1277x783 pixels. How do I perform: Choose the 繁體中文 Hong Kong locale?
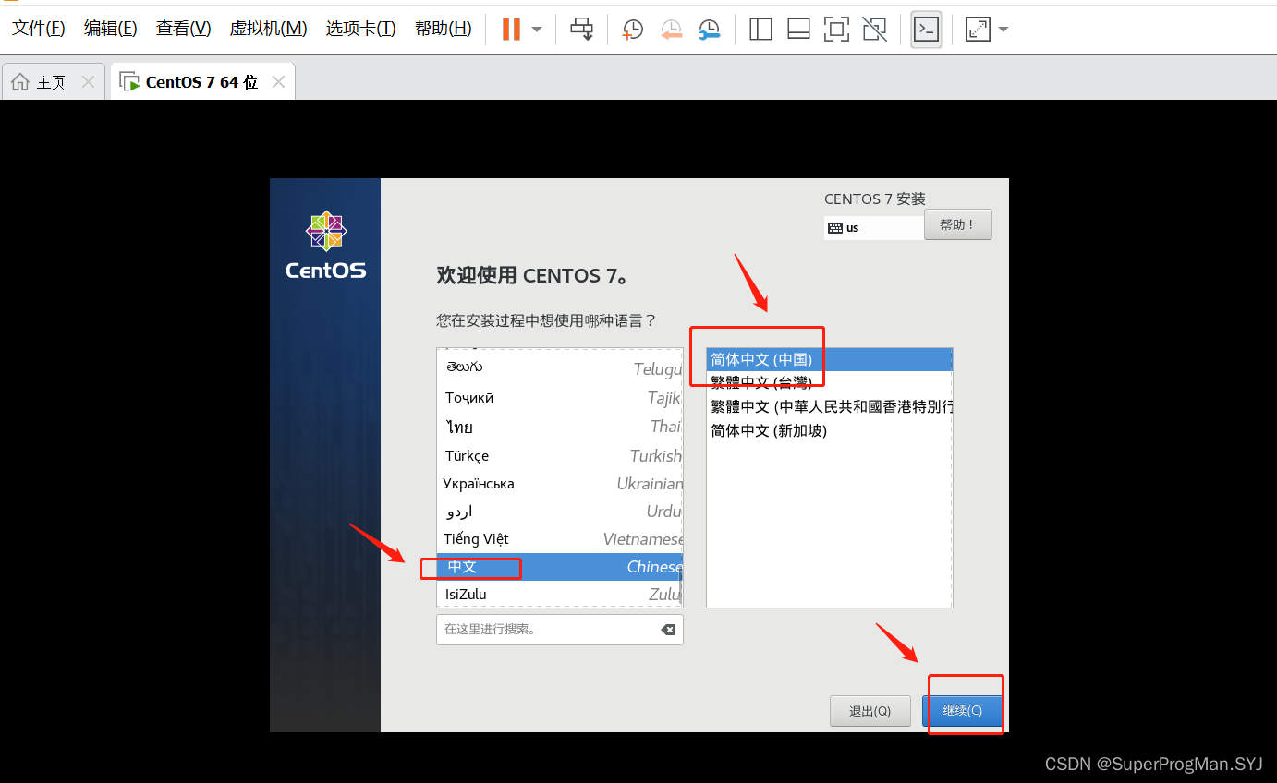829,406
